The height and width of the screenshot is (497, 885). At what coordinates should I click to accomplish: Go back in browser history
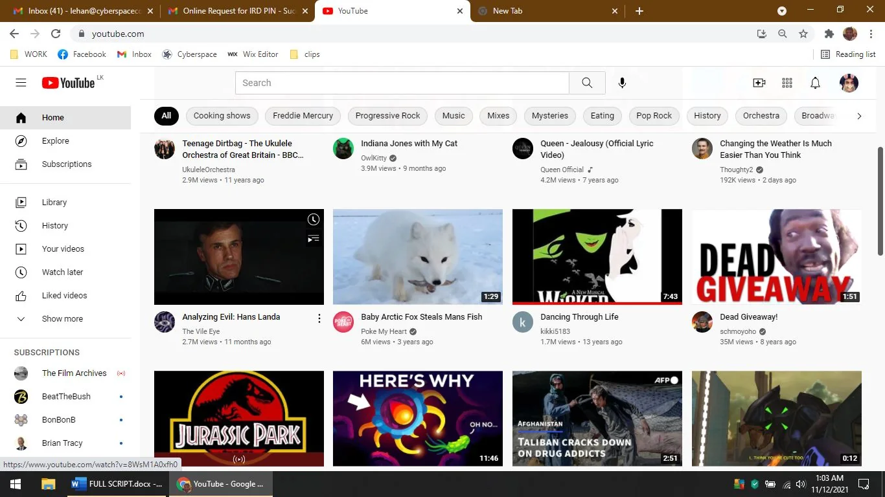pos(14,34)
